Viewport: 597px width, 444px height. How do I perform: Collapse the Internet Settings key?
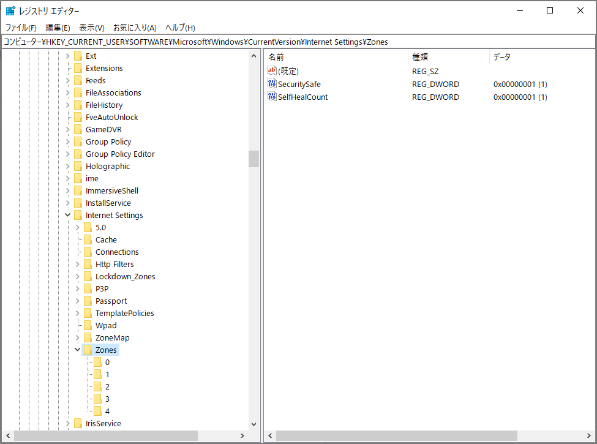pyautogui.click(x=68, y=215)
